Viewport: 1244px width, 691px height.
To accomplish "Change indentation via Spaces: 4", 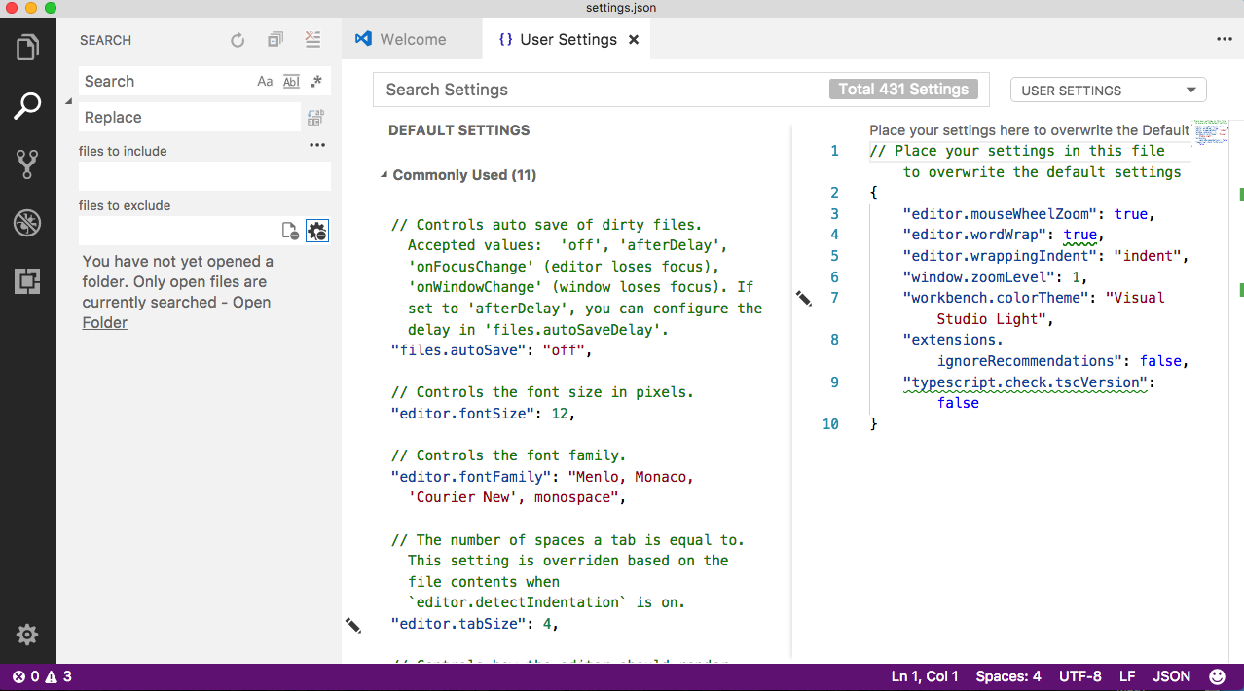I will pyautogui.click(x=1008, y=676).
